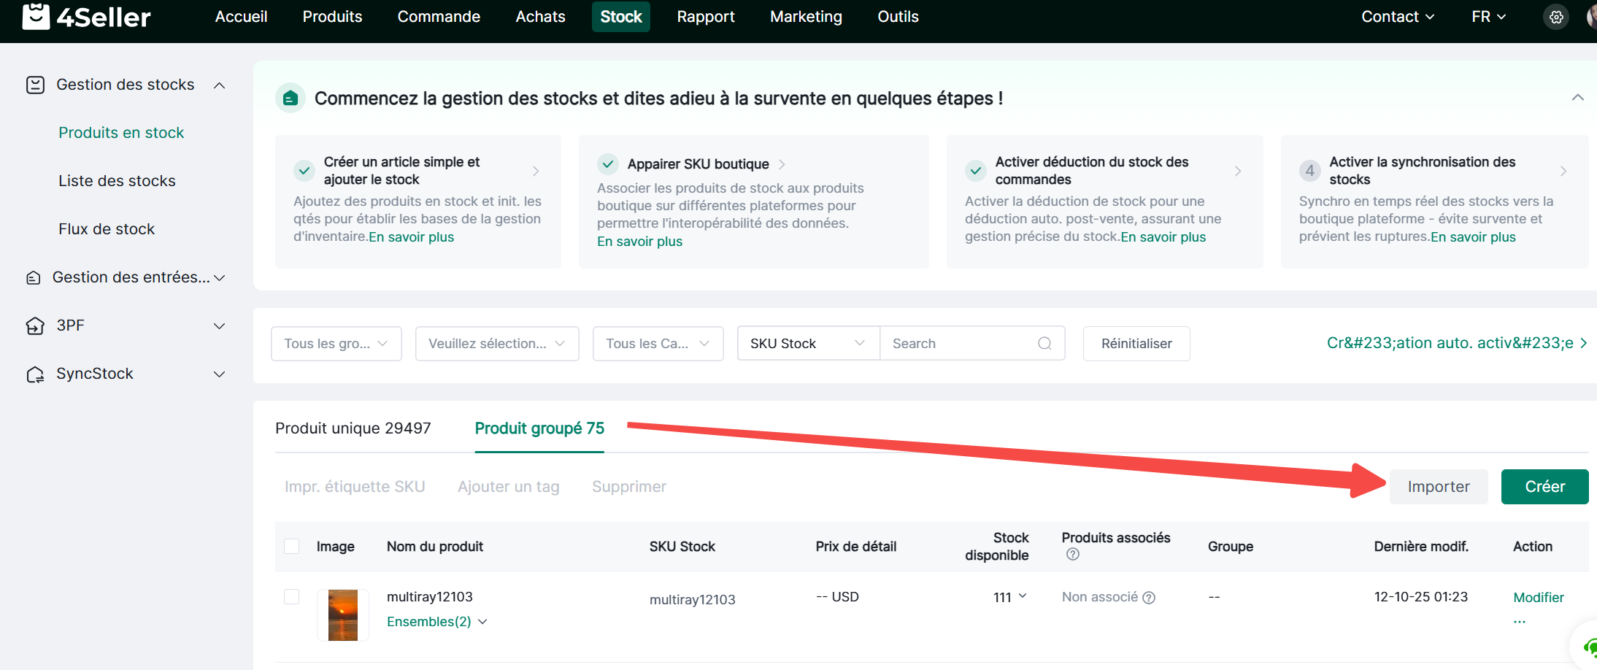Open the three-dots more actions menu

click(x=1520, y=622)
